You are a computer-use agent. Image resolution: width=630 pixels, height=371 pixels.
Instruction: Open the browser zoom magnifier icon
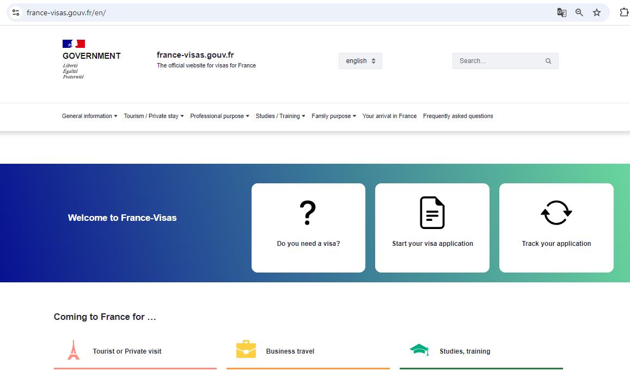coord(579,13)
